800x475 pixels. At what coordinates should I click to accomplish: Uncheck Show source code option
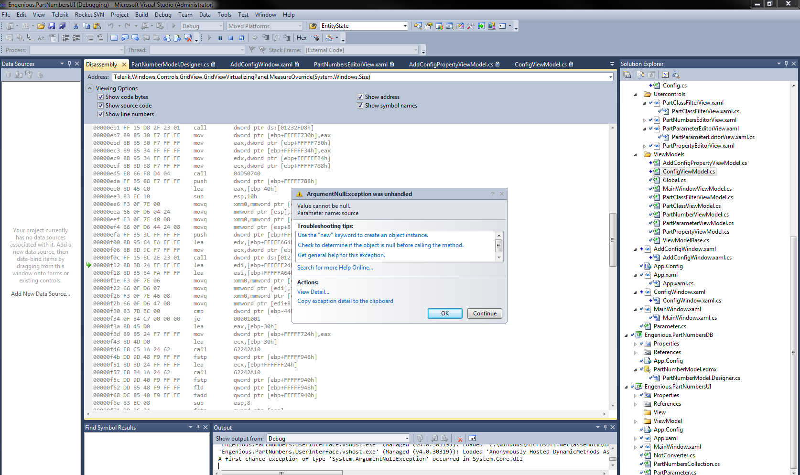(x=100, y=106)
